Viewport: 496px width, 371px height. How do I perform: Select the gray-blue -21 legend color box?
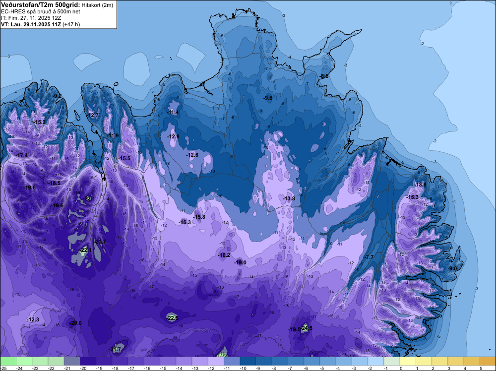coord(72,361)
